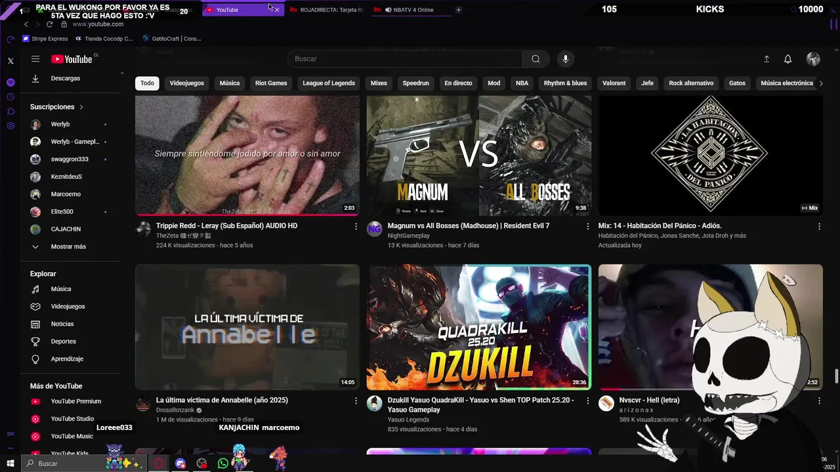Open GatitoCraft bookmark
The image size is (840, 472).
click(x=172, y=39)
